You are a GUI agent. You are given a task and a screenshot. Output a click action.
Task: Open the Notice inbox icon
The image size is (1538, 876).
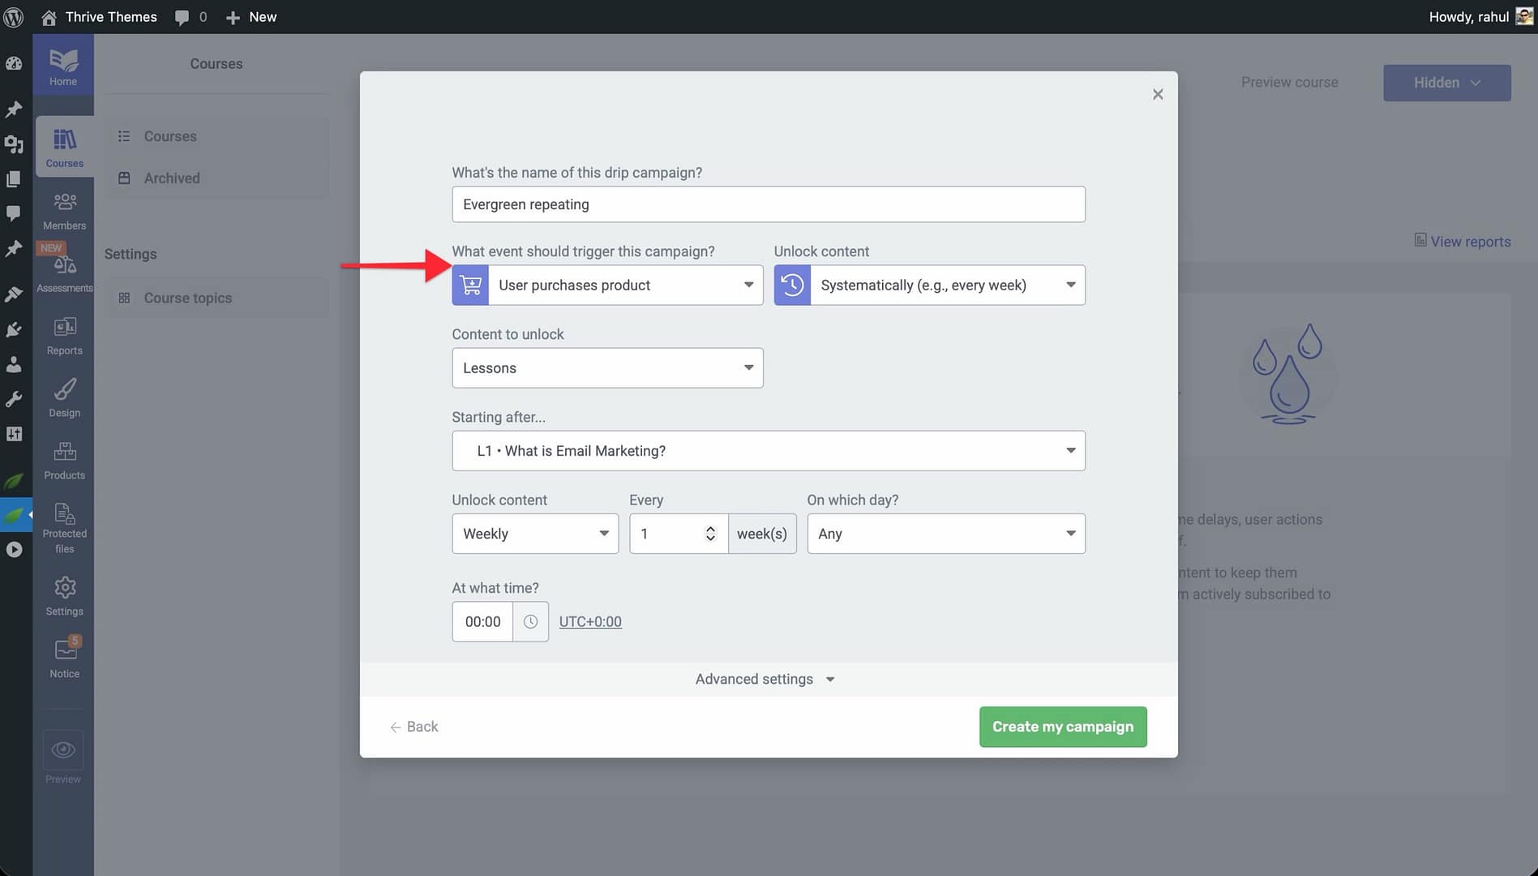[64, 657]
